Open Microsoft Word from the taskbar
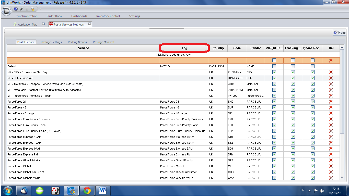 [x=103, y=191]
